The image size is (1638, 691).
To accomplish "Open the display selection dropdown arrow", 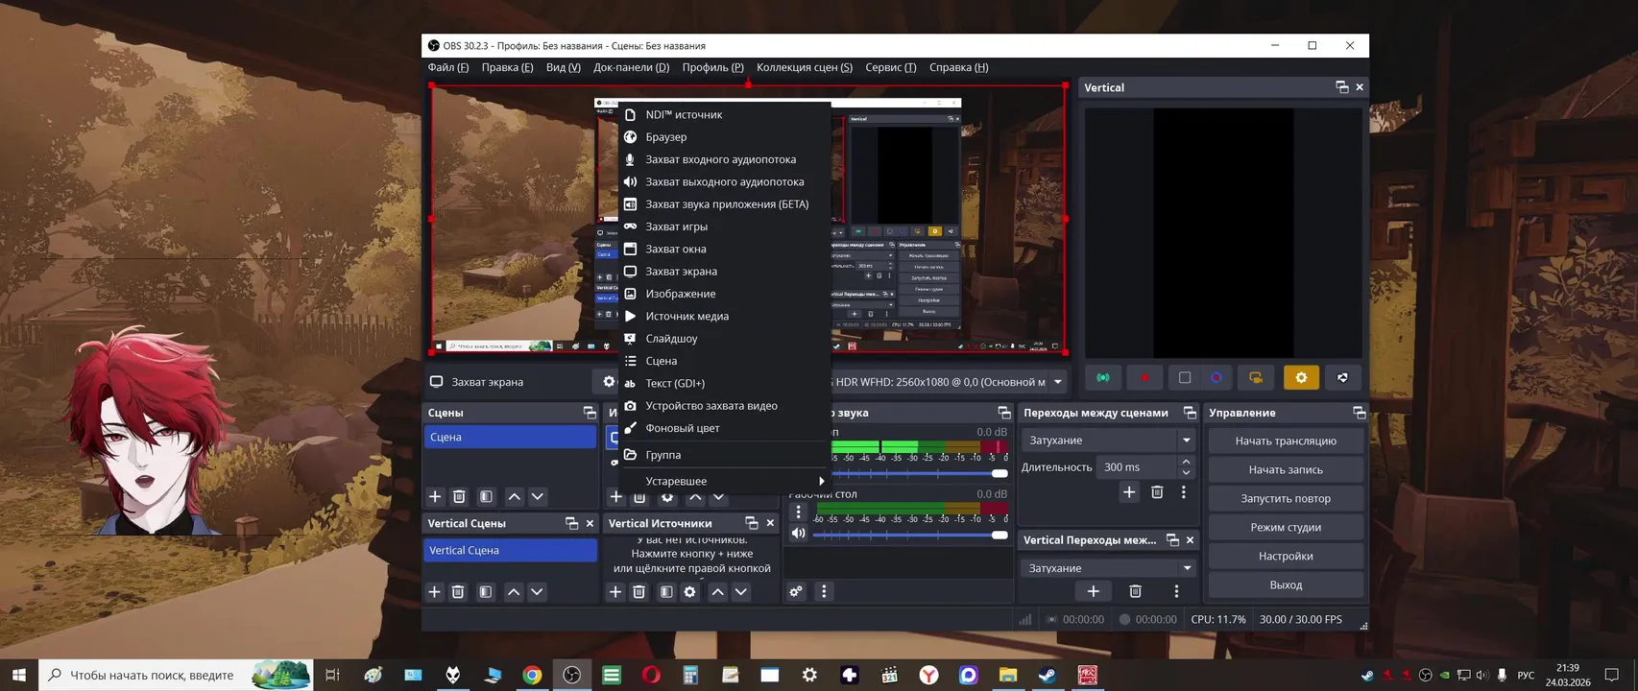I will tap(1058, 381).
